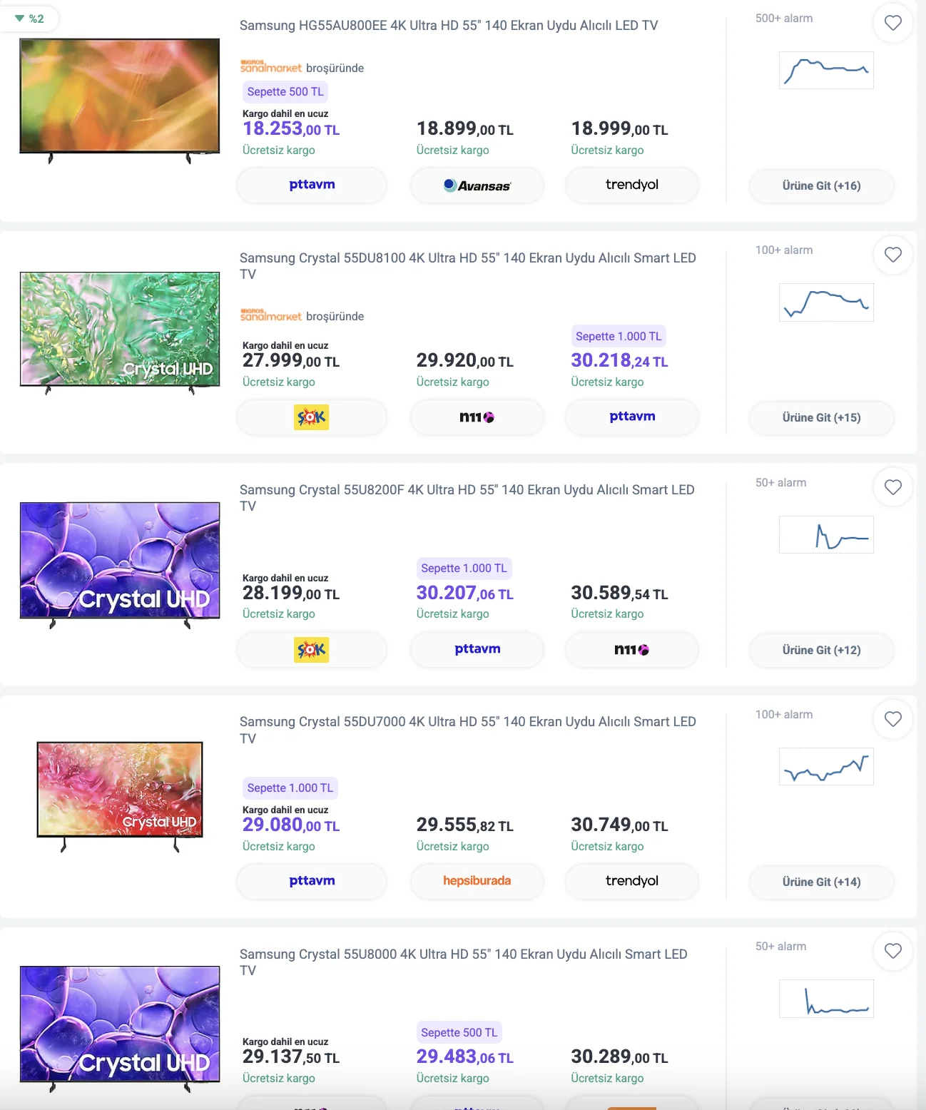The width and height of the screenshot is (926, 1110).
Task: Show more sellers with Ürüne Git (+12)
Action: 821,650
